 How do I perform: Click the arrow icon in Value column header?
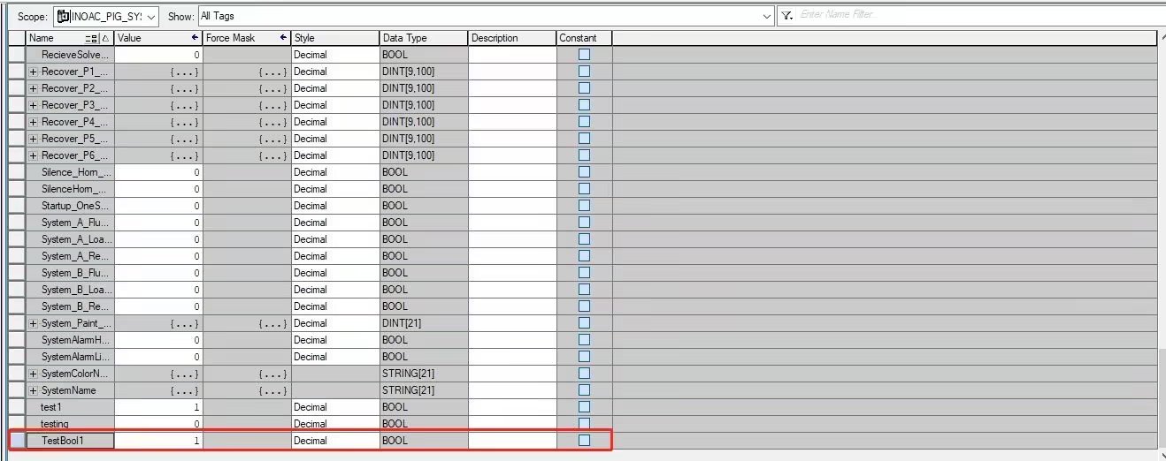coord(195,39)
